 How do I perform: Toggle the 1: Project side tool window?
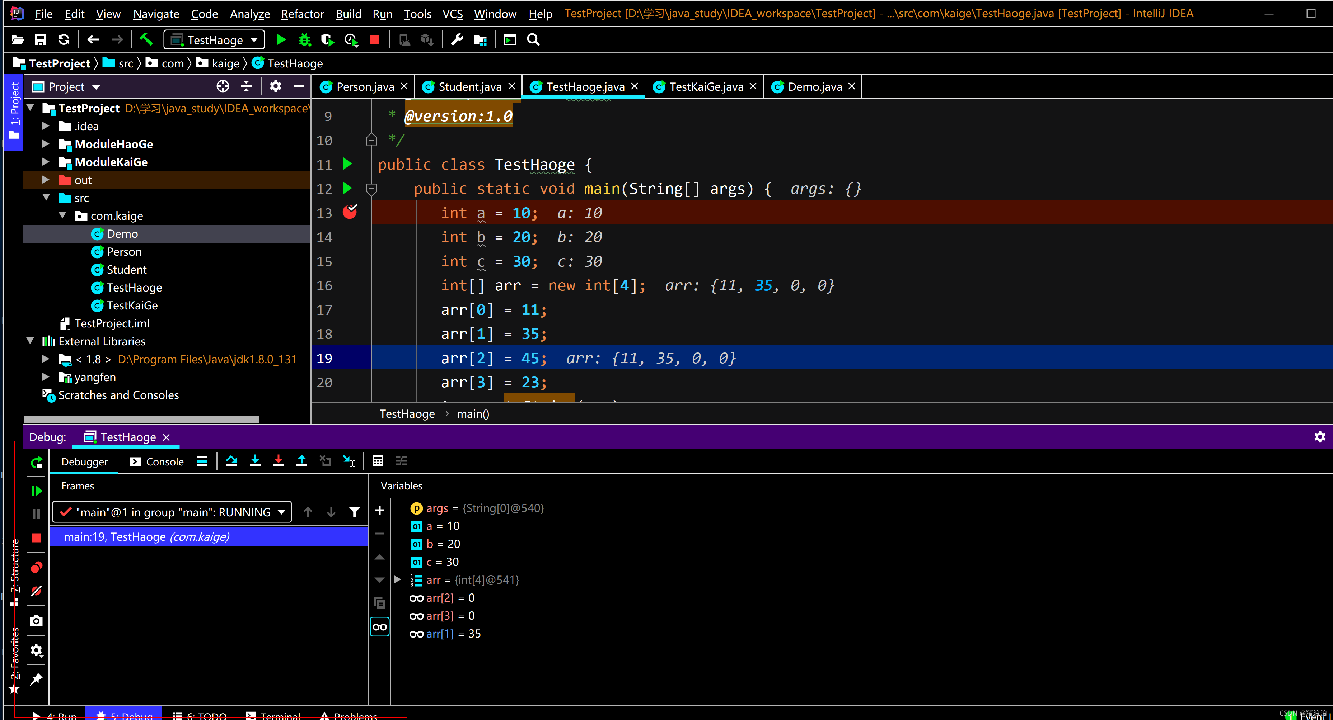click(13, 112)
